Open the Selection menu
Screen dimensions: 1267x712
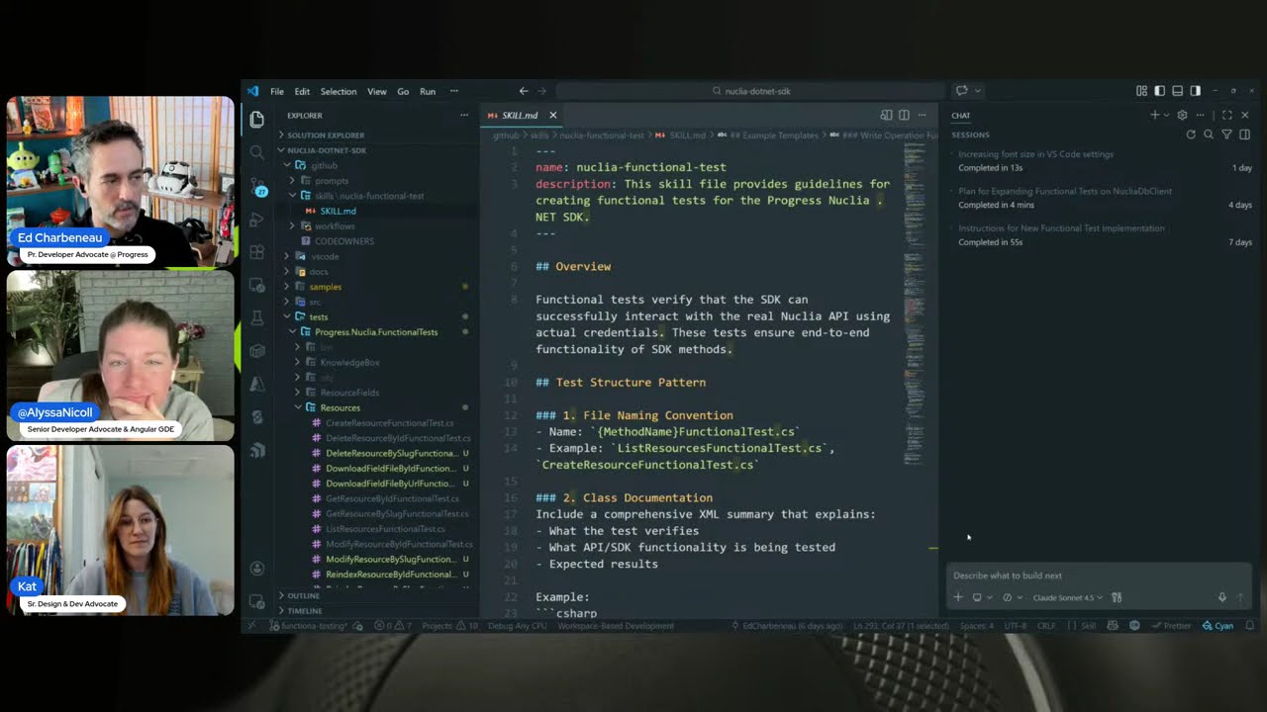click(338, 91)
